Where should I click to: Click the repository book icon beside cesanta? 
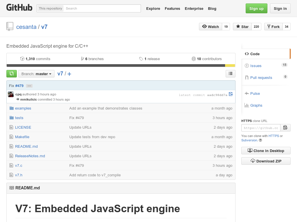click(10, 26)
